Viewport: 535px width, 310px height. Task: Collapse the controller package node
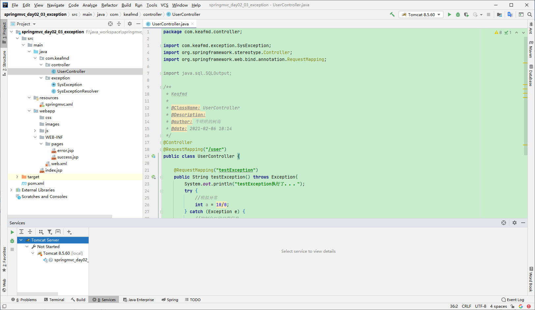[41, 65]
